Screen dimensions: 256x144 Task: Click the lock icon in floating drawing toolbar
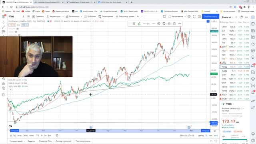point(169,24)
